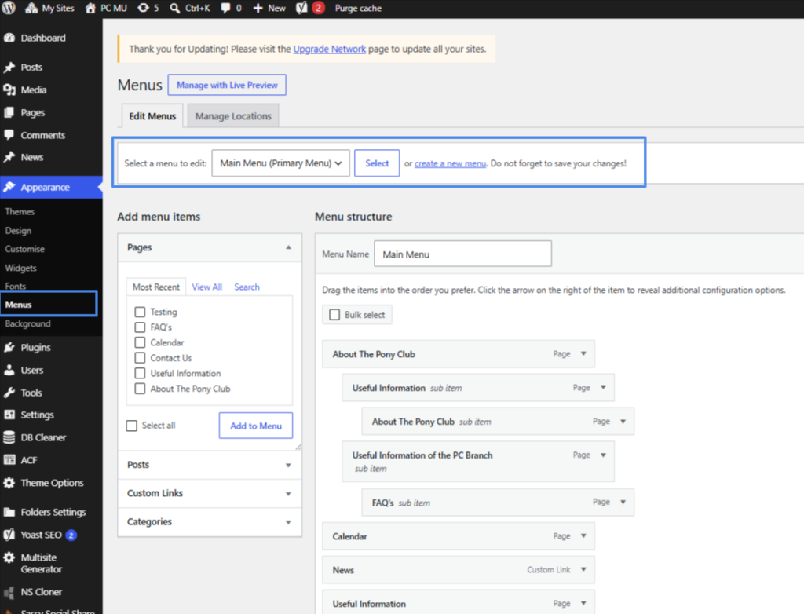Screen dimensions: 804x614
Task: Expand the Categories panel
Action: tap(210, 521)
